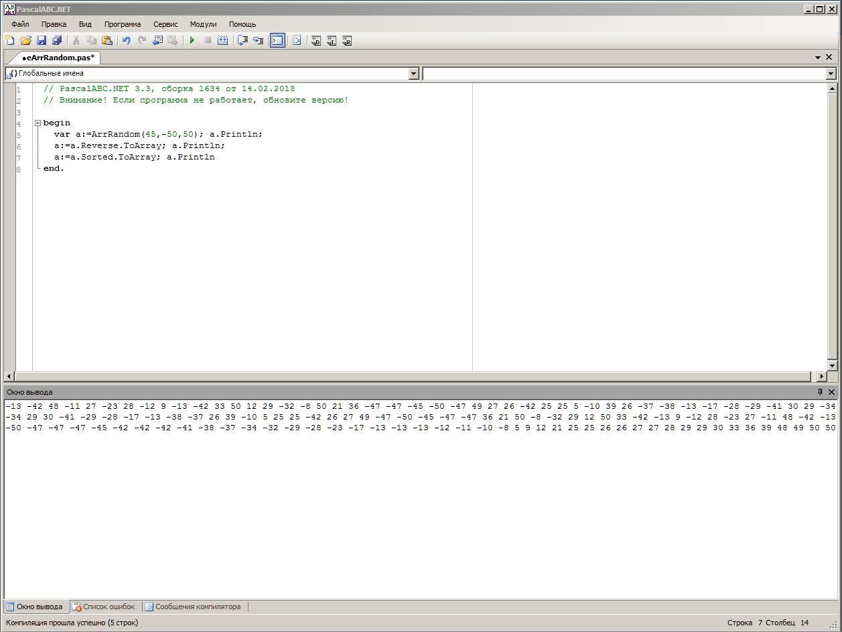Open the Глобальные имена dropdown
Screen dimensions: 842x632
(x=413, y=74)
